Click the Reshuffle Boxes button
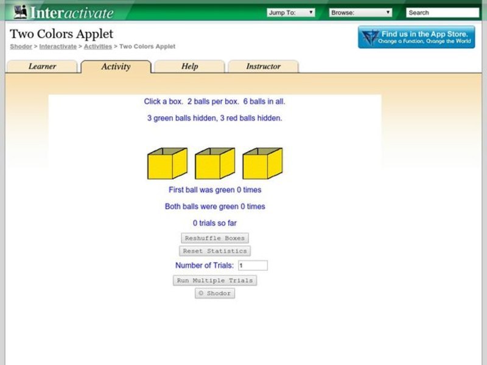This screenshot has width=487, height=365. tap(214, 238)
